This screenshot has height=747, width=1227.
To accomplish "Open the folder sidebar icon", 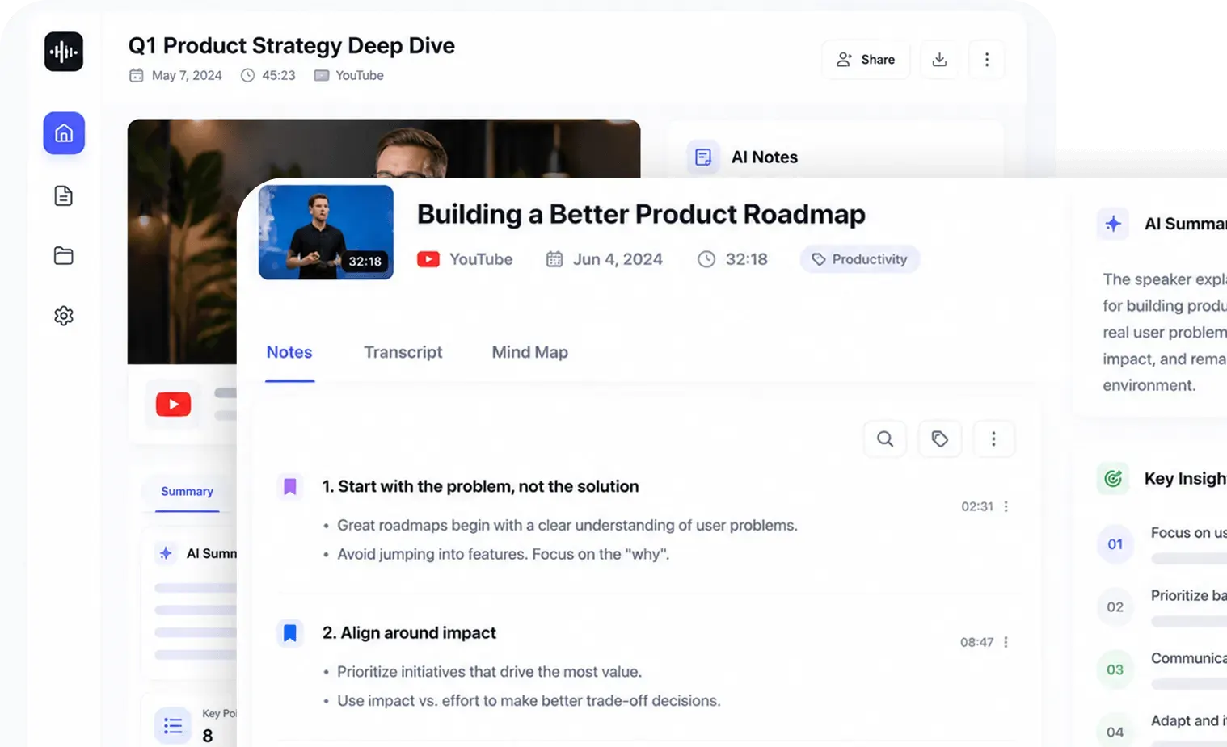I will pyautogui.click(x=64, y=256).
